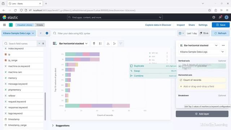Image resolution: width=231 pixels, height=130 pixels.
Task: Switch to the Lens - Elastic browser tab
Action: click(x=25, y=4)
